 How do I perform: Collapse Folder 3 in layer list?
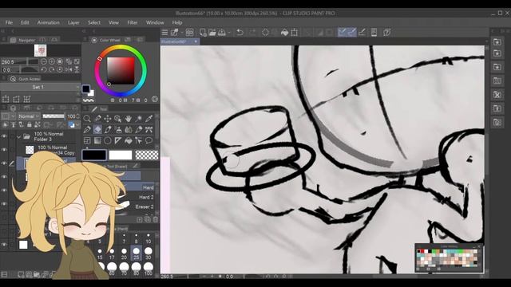[19, 136]
